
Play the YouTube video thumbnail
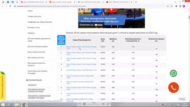[x=112, y=10]
